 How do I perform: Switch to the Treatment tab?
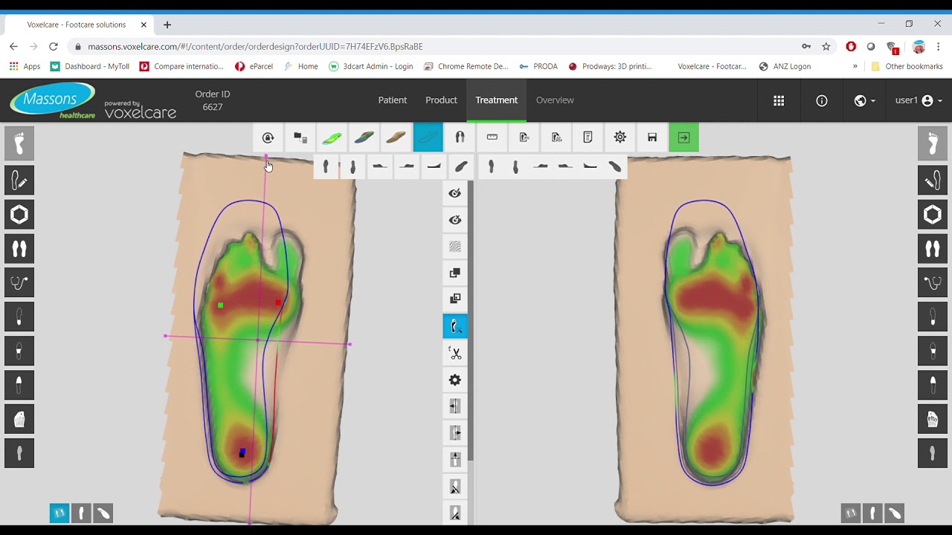497,100
